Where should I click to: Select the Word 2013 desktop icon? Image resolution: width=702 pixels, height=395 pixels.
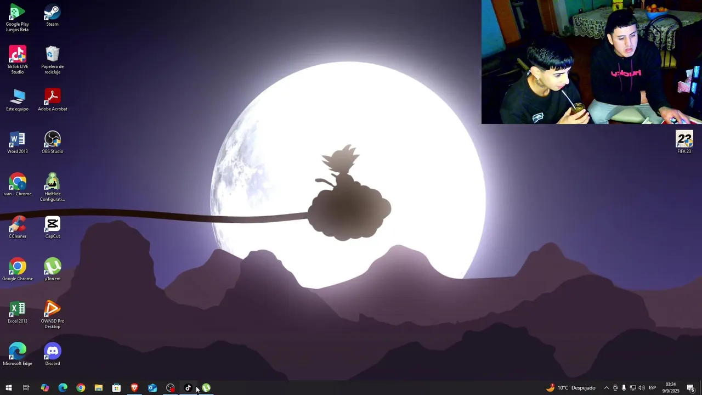18,142
